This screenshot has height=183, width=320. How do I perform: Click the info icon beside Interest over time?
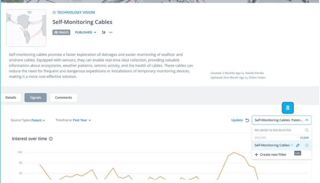51,139
